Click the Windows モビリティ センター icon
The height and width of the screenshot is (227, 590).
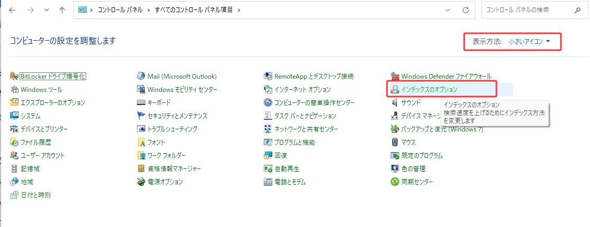coord(141,89)
